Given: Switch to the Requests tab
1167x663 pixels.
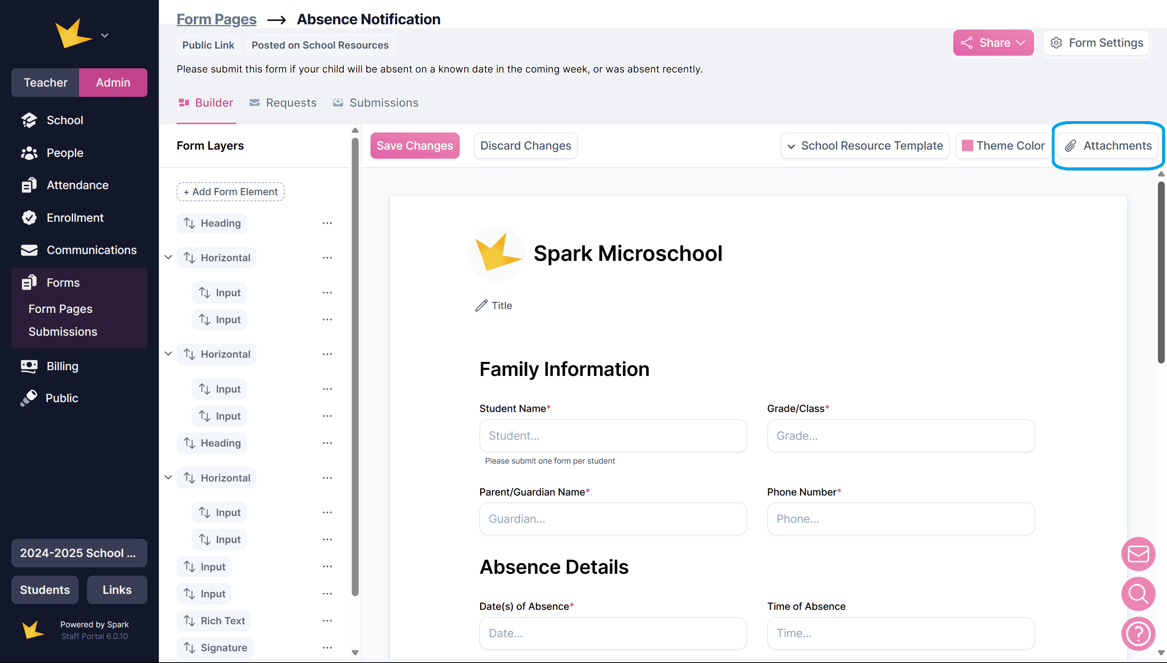Looking at the screenshot, I should click(283, 103).
